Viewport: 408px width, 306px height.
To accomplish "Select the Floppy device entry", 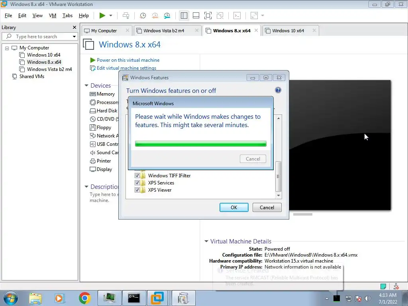I will click(x=100, y=127).
